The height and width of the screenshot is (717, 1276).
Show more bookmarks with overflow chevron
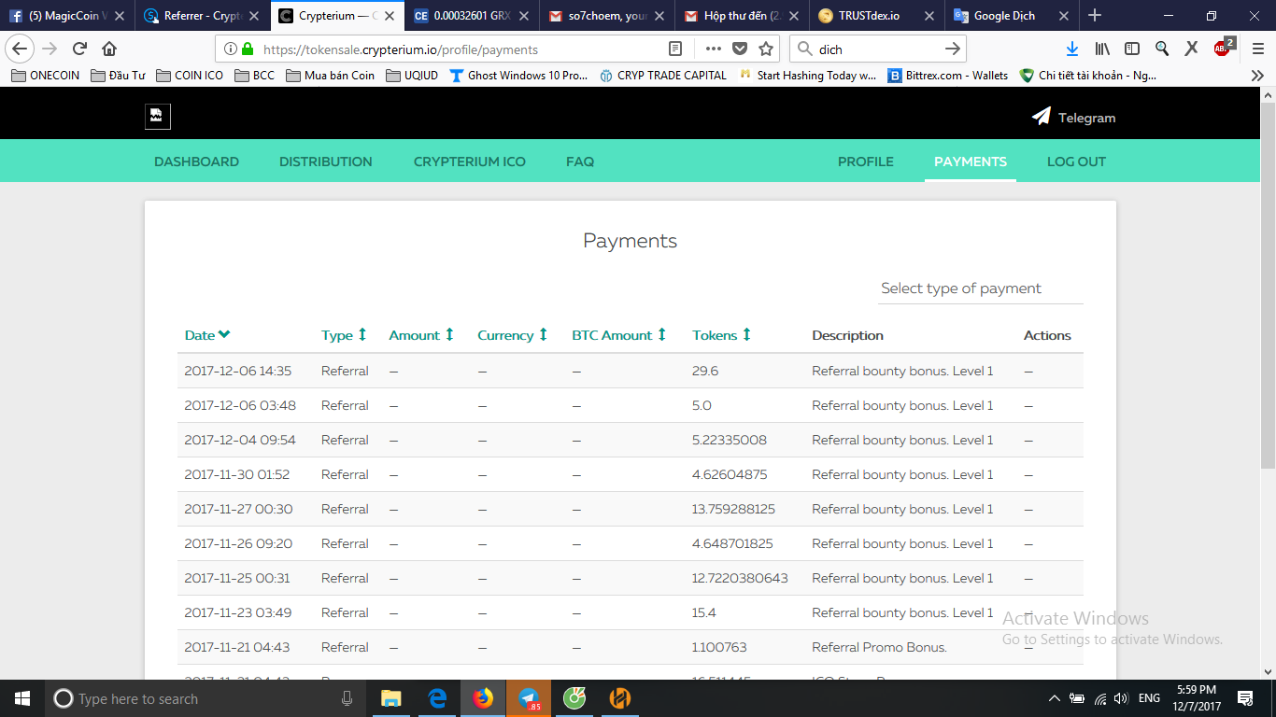(x=1257, y=76)
